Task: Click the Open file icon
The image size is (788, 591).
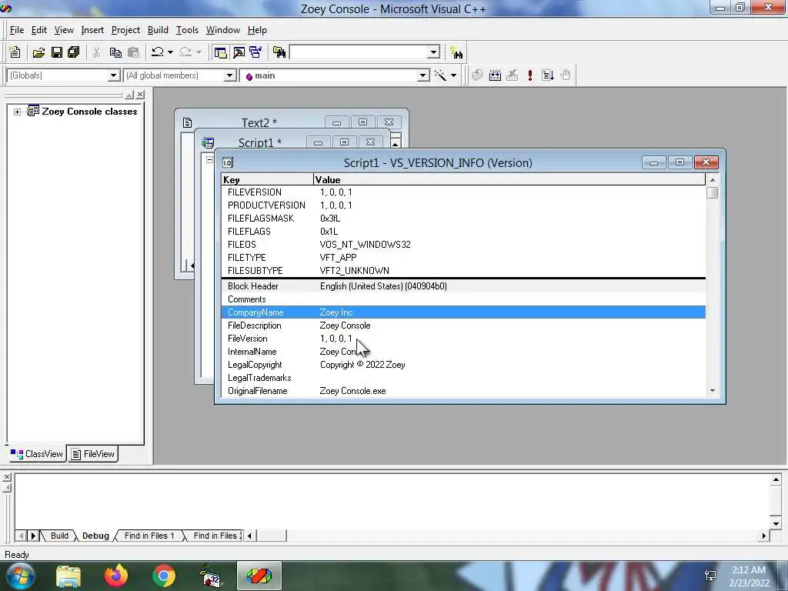Action: point(38,52)
